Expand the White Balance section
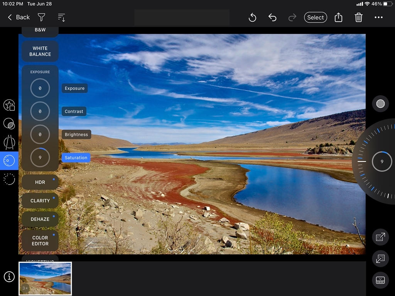The height and width of the screenshot is (296, 395). (39, 51)
